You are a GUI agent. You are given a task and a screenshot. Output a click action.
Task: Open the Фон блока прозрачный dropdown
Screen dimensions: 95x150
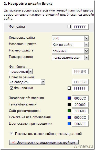tap(21, 71)
